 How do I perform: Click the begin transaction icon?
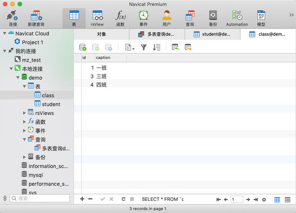point(83,47)
